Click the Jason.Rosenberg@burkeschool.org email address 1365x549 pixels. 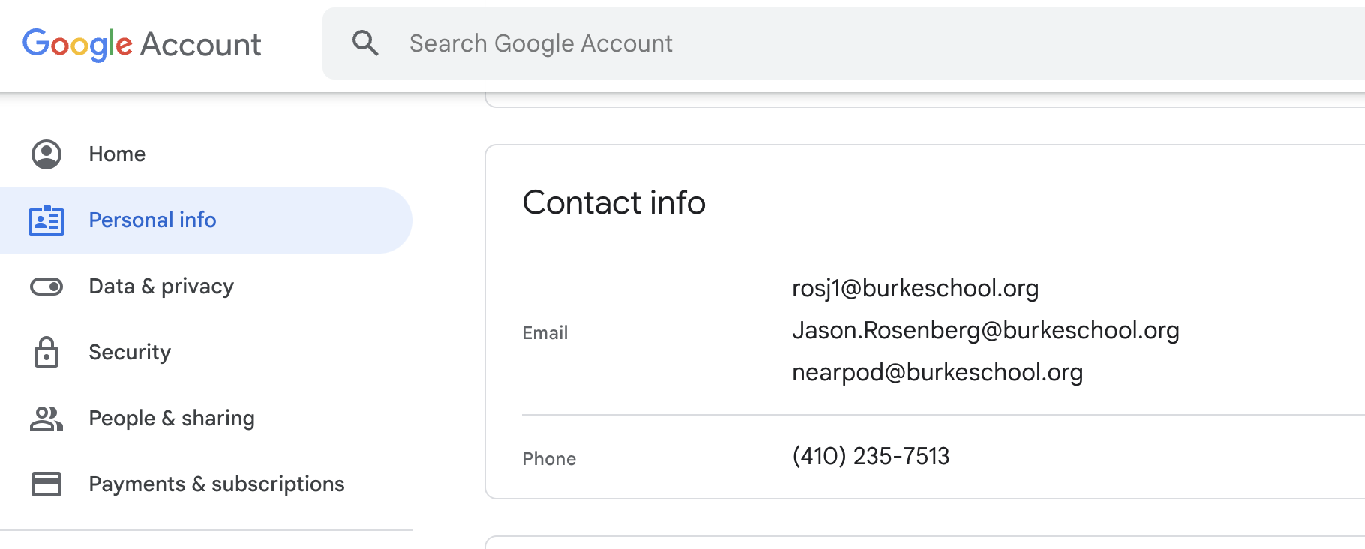[985, 330]
